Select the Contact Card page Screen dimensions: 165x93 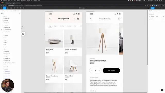6,18
